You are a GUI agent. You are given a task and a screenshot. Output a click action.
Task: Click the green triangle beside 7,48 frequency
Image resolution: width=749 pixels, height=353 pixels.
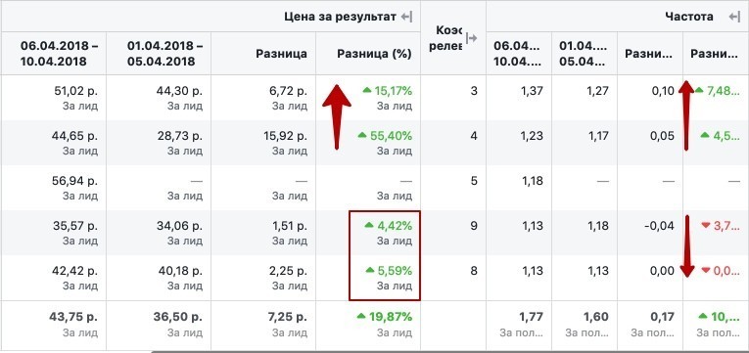tap(699, 90)
